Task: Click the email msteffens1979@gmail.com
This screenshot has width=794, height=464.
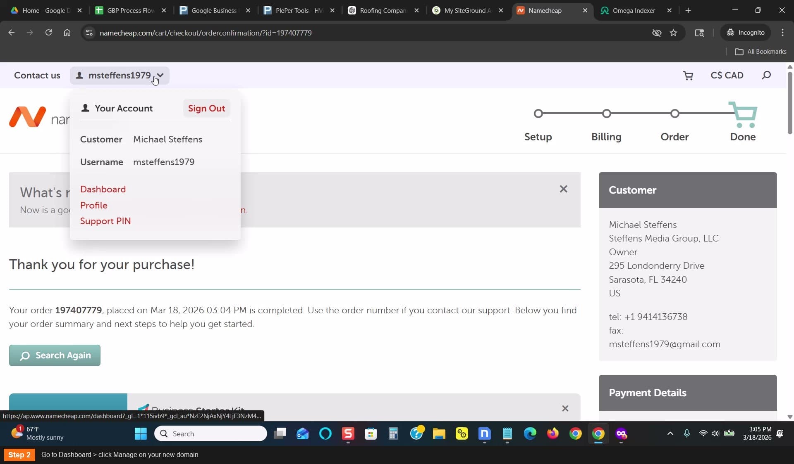Action: pos(665,344)
